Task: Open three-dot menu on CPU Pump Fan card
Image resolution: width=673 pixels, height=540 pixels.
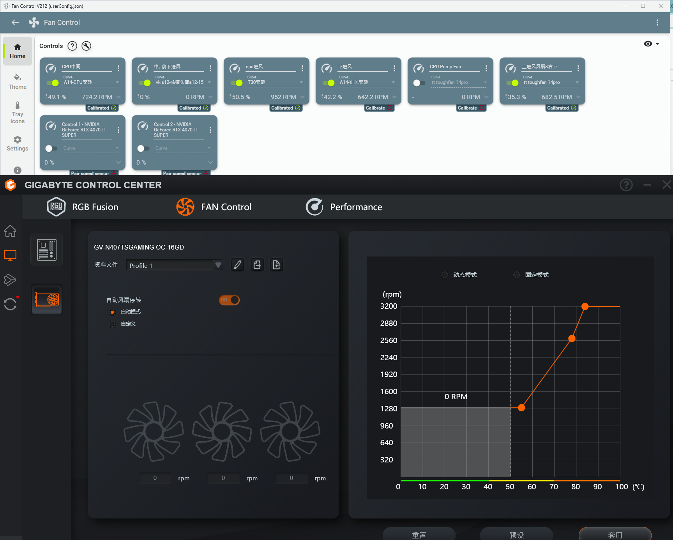Action: 486,68
